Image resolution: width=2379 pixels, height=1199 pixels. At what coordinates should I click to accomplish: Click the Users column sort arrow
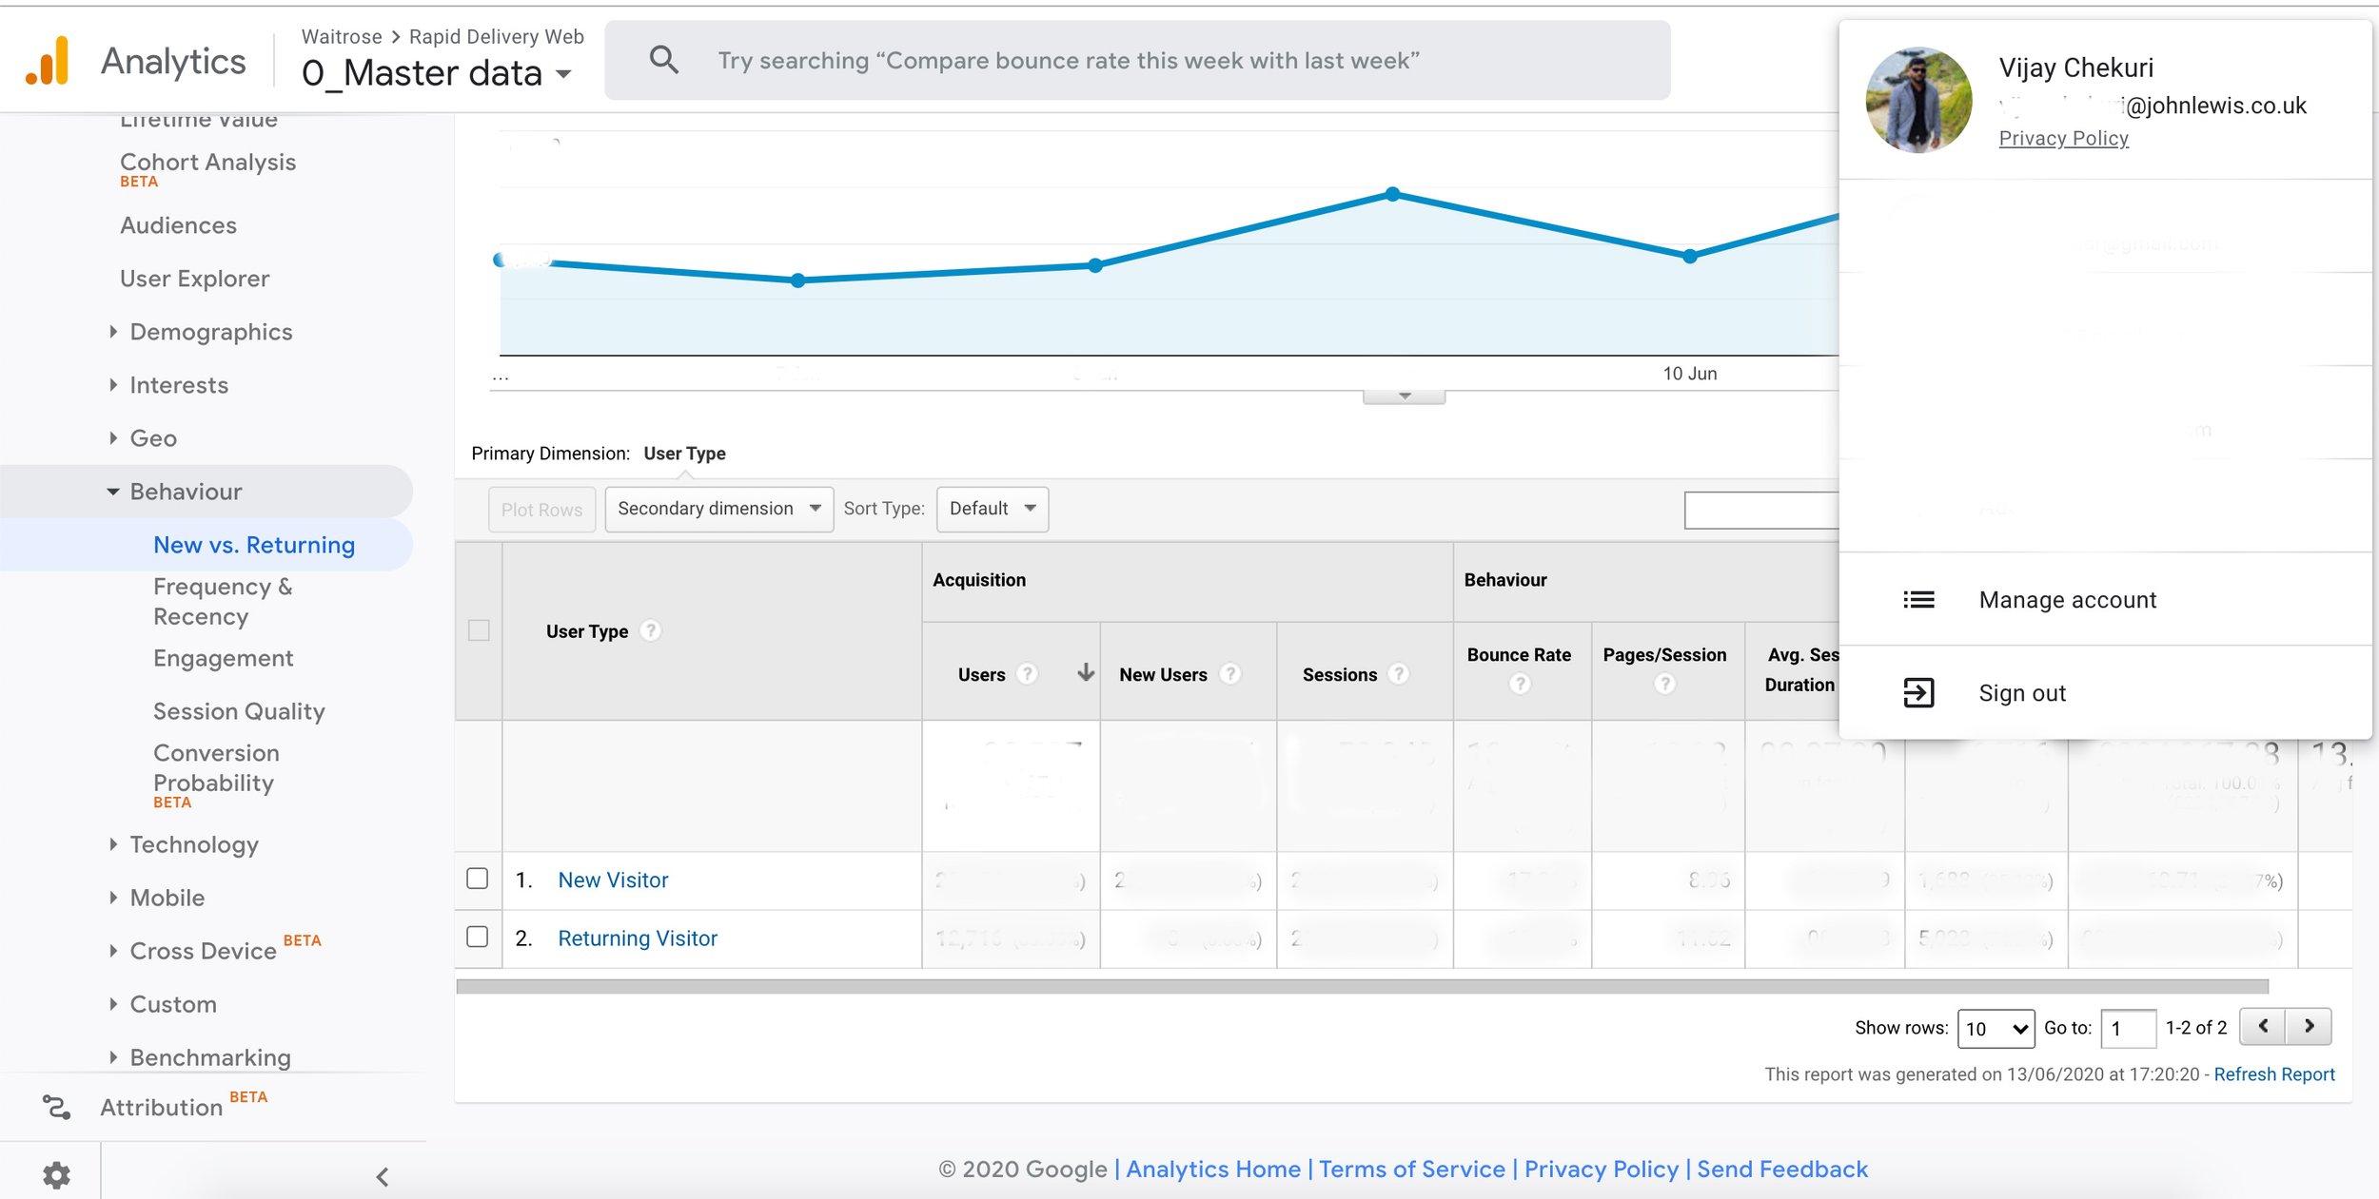tap(1085, 672)
